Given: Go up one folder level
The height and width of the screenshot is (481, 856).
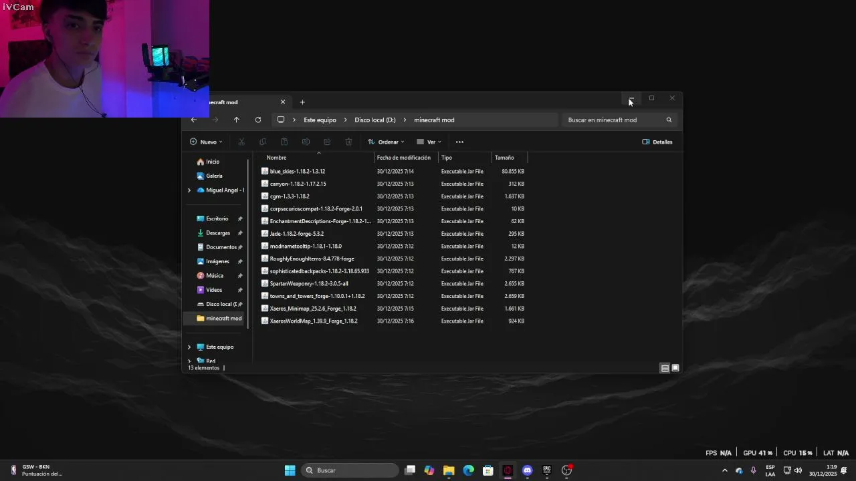Looking at the screenshot, I should click(x=236, y=120).
